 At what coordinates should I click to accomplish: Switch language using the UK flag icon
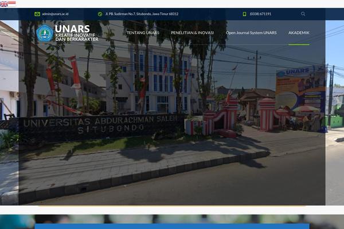pos(4,4)
